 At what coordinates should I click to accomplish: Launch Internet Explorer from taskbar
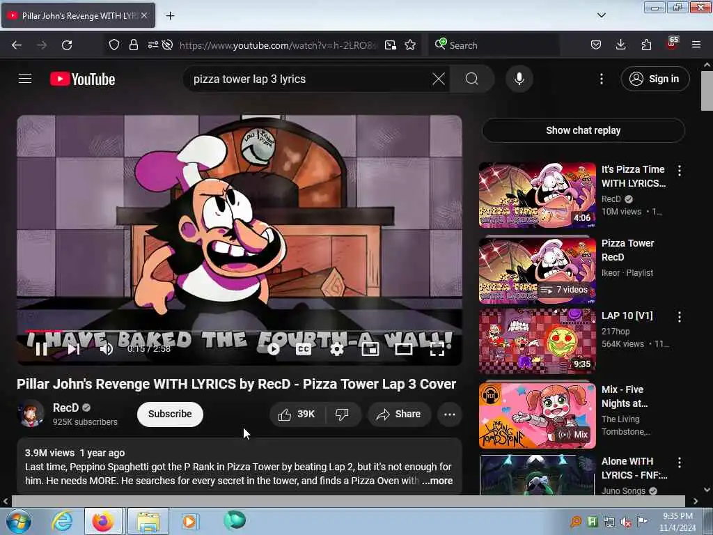62,521
